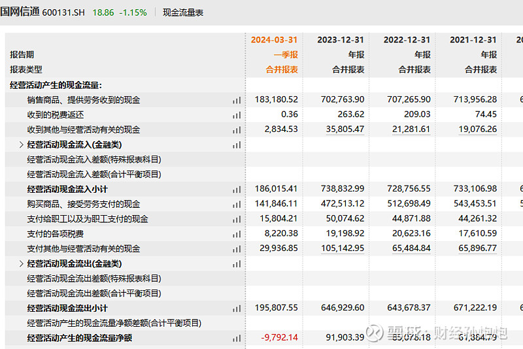Select cell value 44,871.88
The height and width of the screenshot is (349, 523).
[x=411, y=218]
